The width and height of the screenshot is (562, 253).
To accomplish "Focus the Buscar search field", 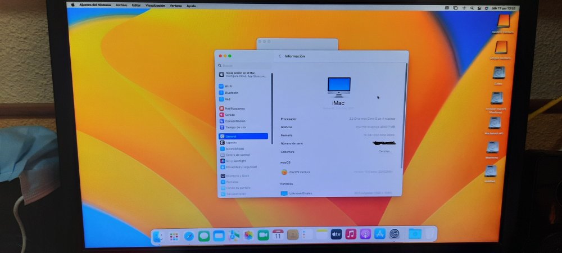I will [245, 66].
